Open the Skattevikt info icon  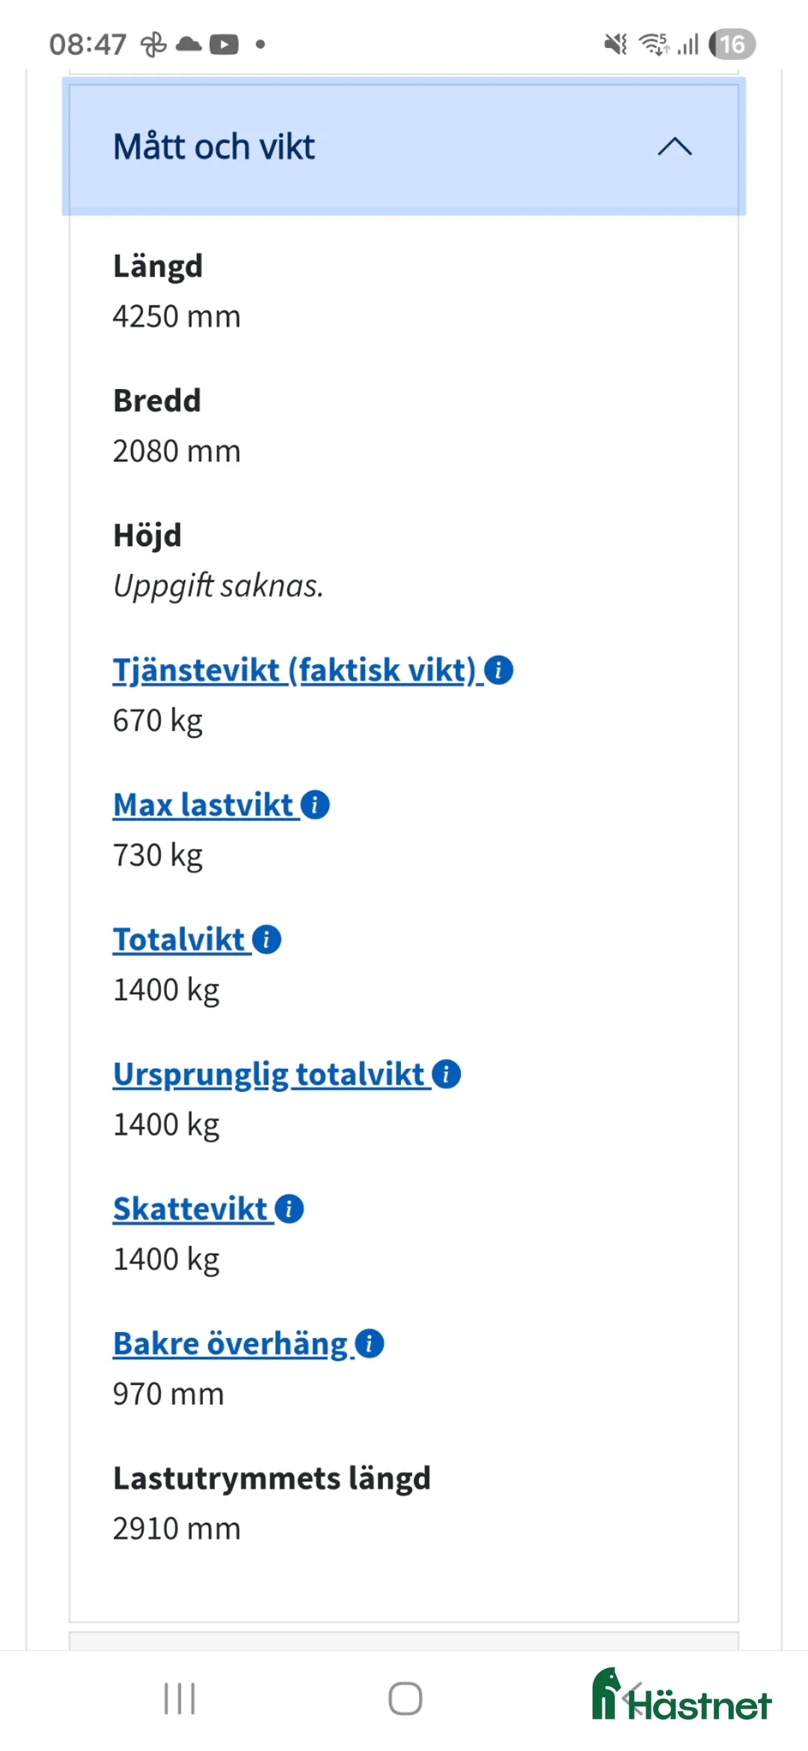point(289,1208)
